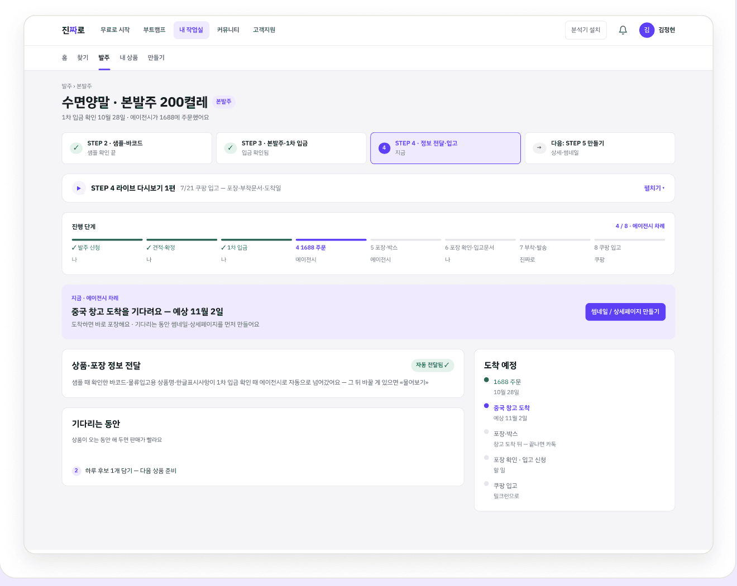Open 하루 후보 1개 담기 item
Image resolution: width=737 pixels, height=586 pixels.
(x=131, y=470)
